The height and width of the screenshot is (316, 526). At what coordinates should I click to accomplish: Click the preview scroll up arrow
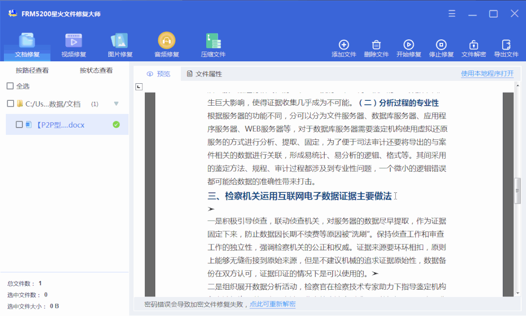click(518, 86)
